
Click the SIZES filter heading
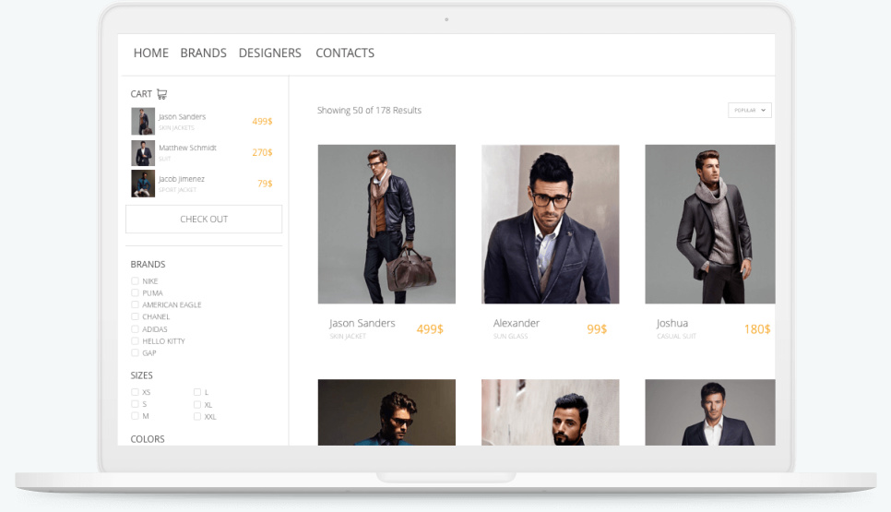click(x=141, y=375)
